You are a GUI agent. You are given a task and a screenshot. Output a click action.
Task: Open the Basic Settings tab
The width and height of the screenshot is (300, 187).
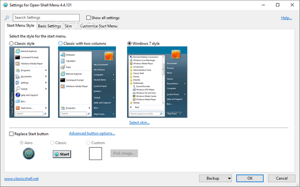[x=49, y=26]
